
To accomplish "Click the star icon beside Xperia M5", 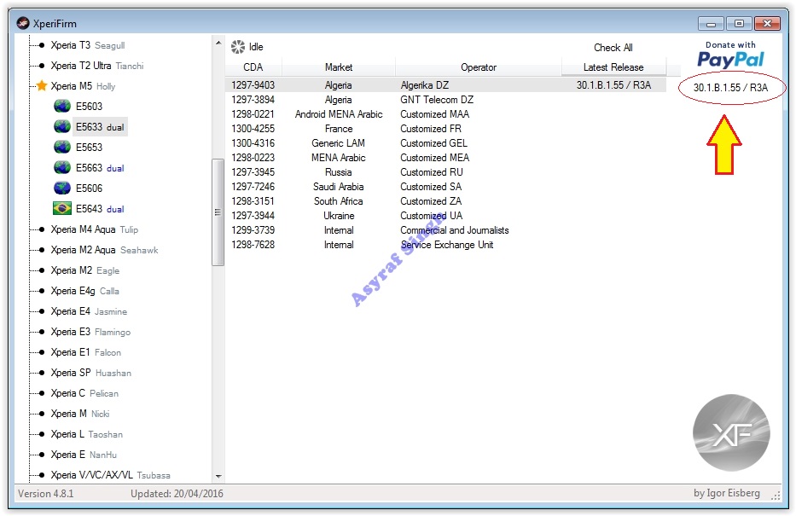I will 42,85.
